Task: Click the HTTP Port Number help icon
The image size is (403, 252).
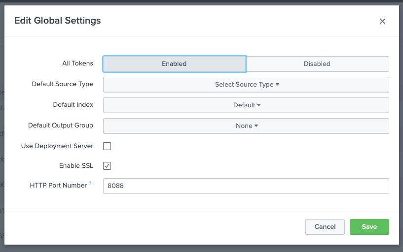Action: tap(90, 184)
